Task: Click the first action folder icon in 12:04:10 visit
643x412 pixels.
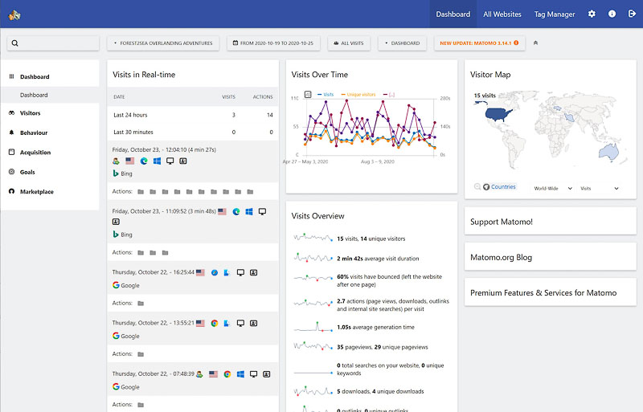Action: 141,192
